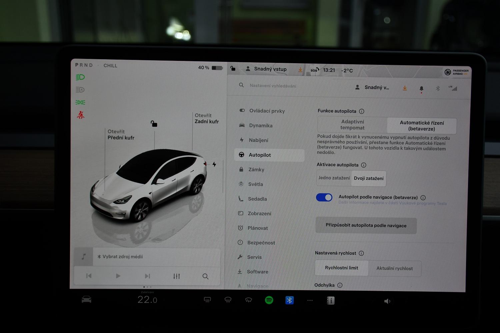This screenshot has height=333, width=500.
Task: Tap the notification bell icon
Action: [421, 89]
